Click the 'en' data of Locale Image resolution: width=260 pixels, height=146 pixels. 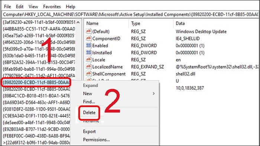178,60
